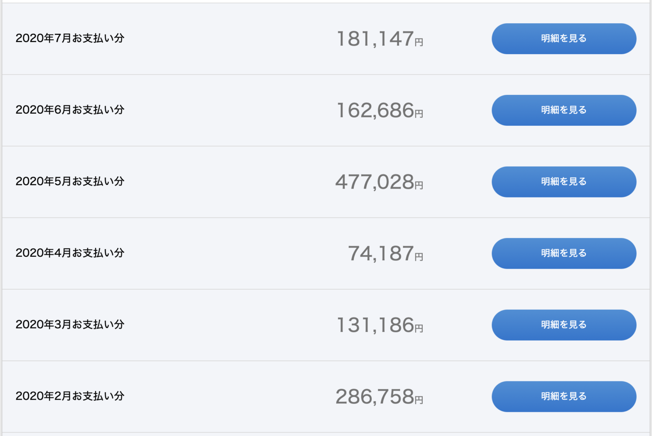Click the 円 symbol after 477,028
Image resolution: width=652 pixels, height=436 pixels.
point(419,186)
